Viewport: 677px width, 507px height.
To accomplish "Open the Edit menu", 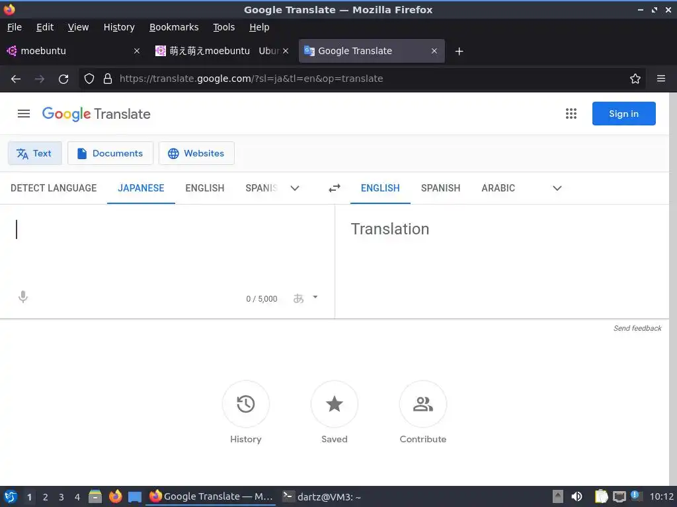I will click(x=45, y=27).
